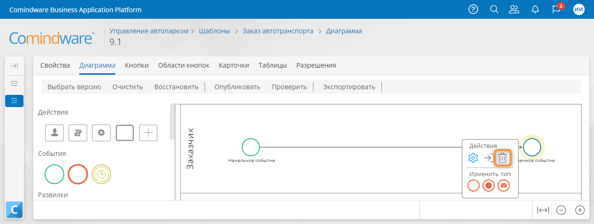The height and width of the screenshot is (224, 594).
Task: Click the blue C logo button
Action: (x=14, y=211)
